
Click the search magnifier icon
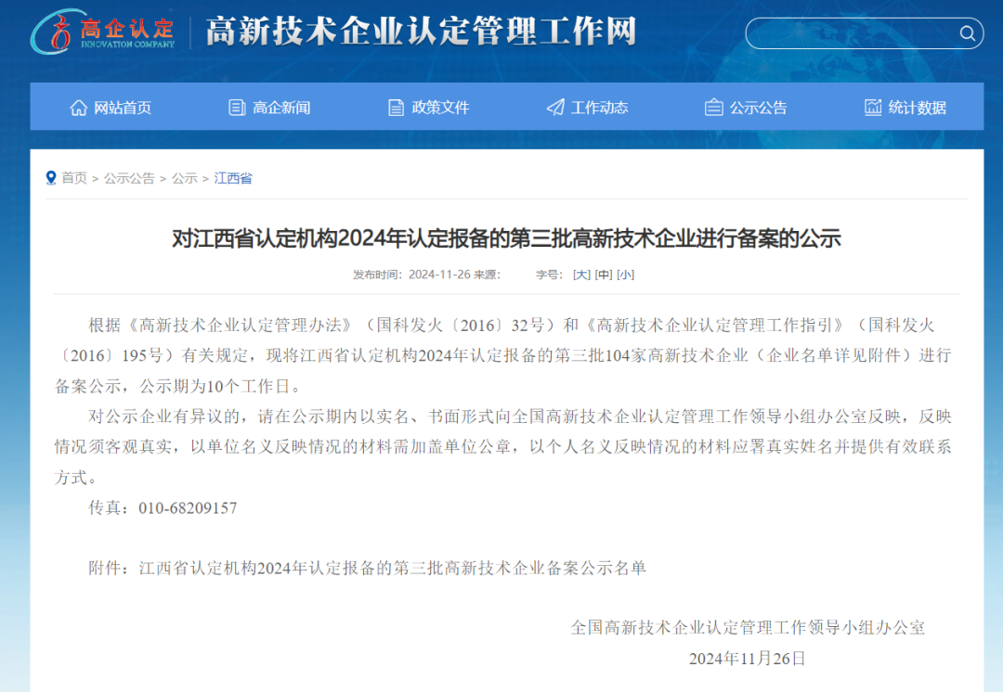tap(967, 33)
